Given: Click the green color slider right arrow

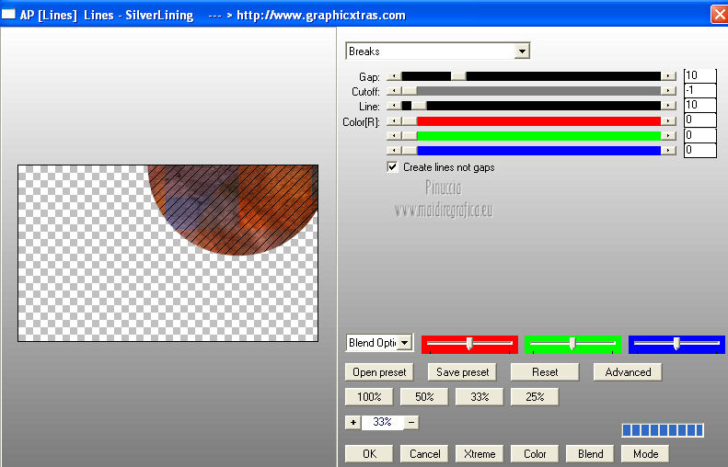Looking at the screenshot, I should tap(668, 136).
